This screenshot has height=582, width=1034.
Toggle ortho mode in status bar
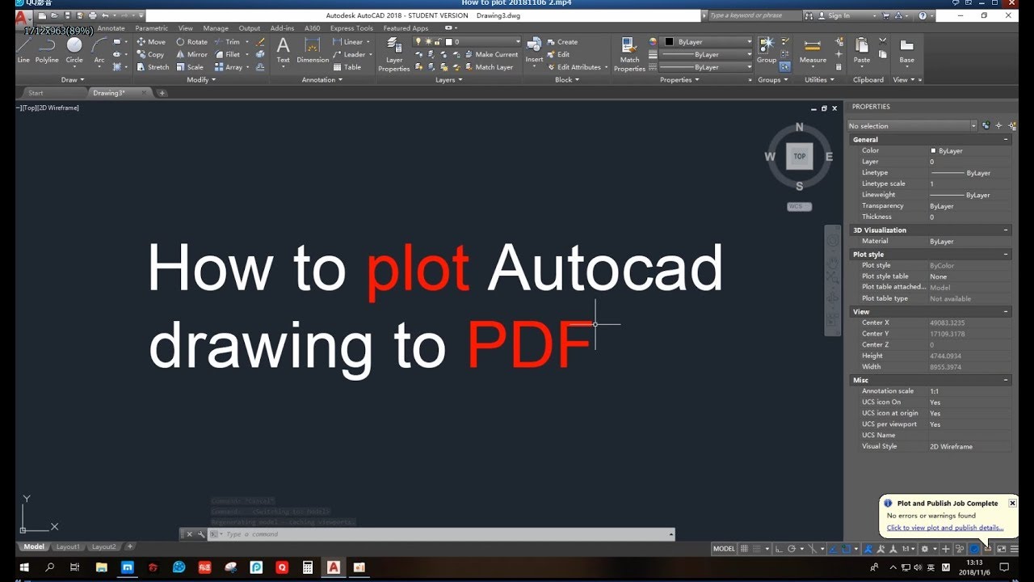(x=778, y=549)
